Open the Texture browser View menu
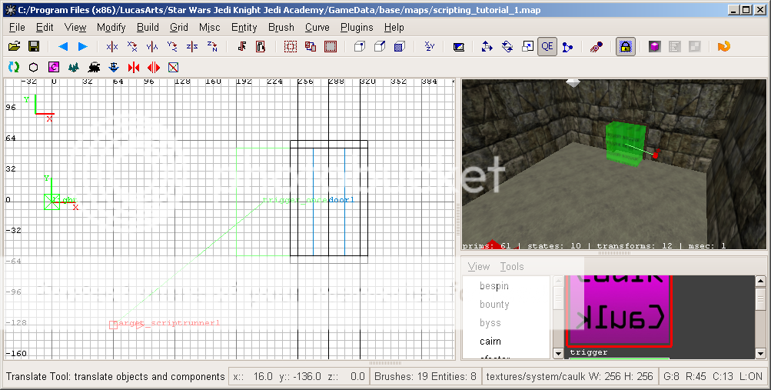 tap(478, 267)
